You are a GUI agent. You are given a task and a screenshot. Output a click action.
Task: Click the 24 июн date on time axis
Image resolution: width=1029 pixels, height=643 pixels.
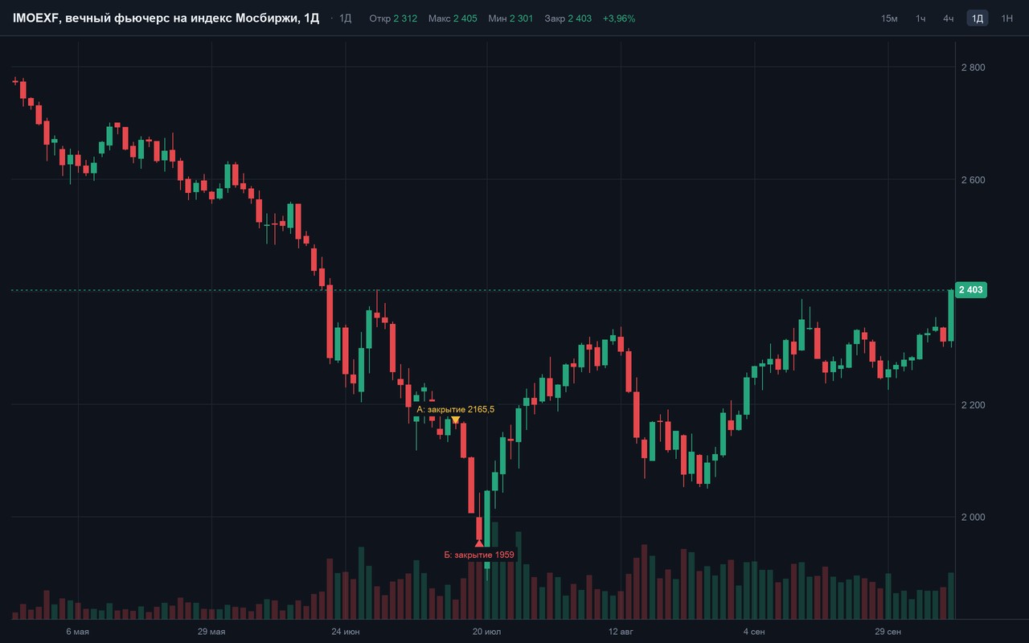(346, 633)
